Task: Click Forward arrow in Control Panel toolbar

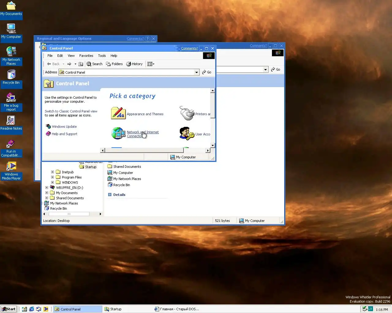Action: pos(69,64)
